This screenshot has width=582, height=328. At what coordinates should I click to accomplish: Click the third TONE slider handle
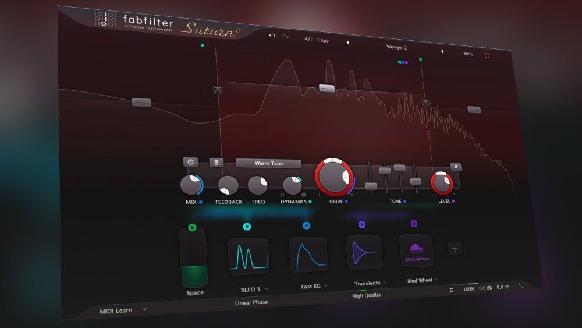[400, 168]
